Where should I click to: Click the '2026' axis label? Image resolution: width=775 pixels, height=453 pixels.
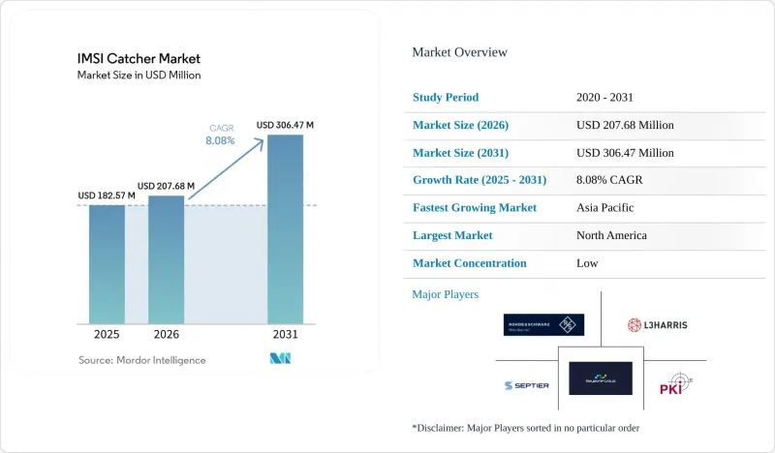tap(166, 335)
